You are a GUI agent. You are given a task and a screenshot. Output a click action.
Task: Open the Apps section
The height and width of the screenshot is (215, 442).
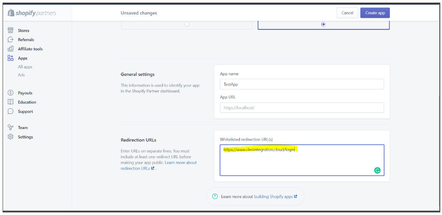(x=22, y=58)
